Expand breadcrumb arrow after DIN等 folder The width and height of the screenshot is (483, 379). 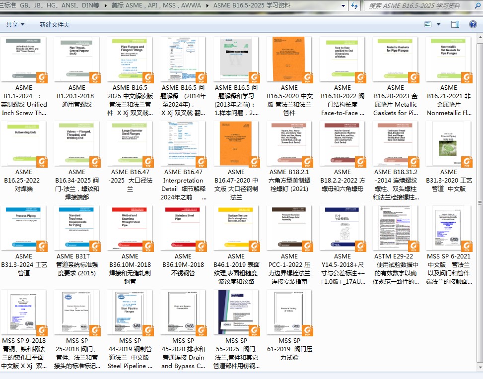[105, 5]
